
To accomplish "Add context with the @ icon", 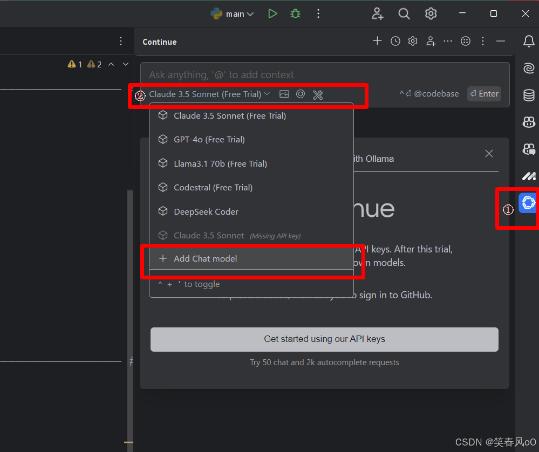I will 301,94.
